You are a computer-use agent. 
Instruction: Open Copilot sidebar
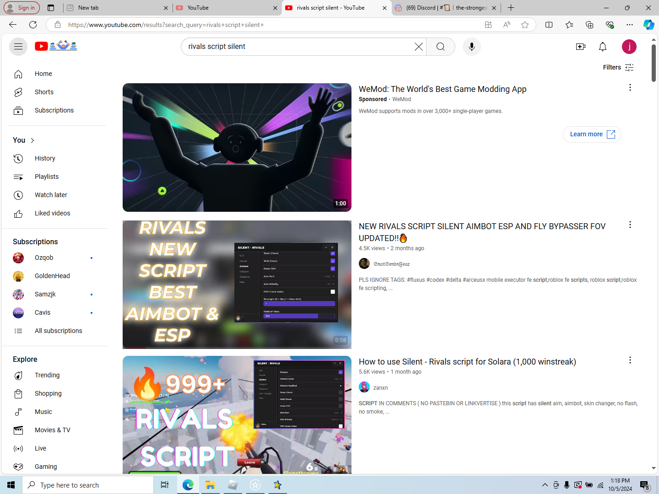(649, 25)
